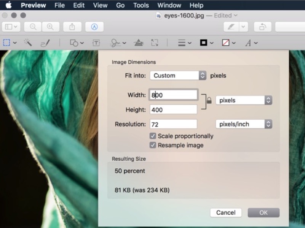
Task: Click the Resolution field showing 72
Action: tap(173, 124)
